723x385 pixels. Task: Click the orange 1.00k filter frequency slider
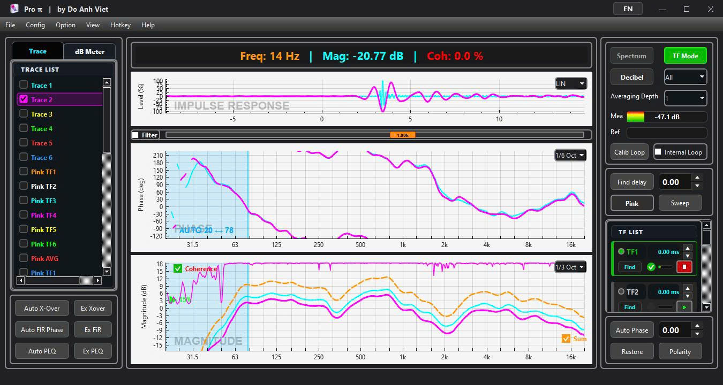click(402, 135)
